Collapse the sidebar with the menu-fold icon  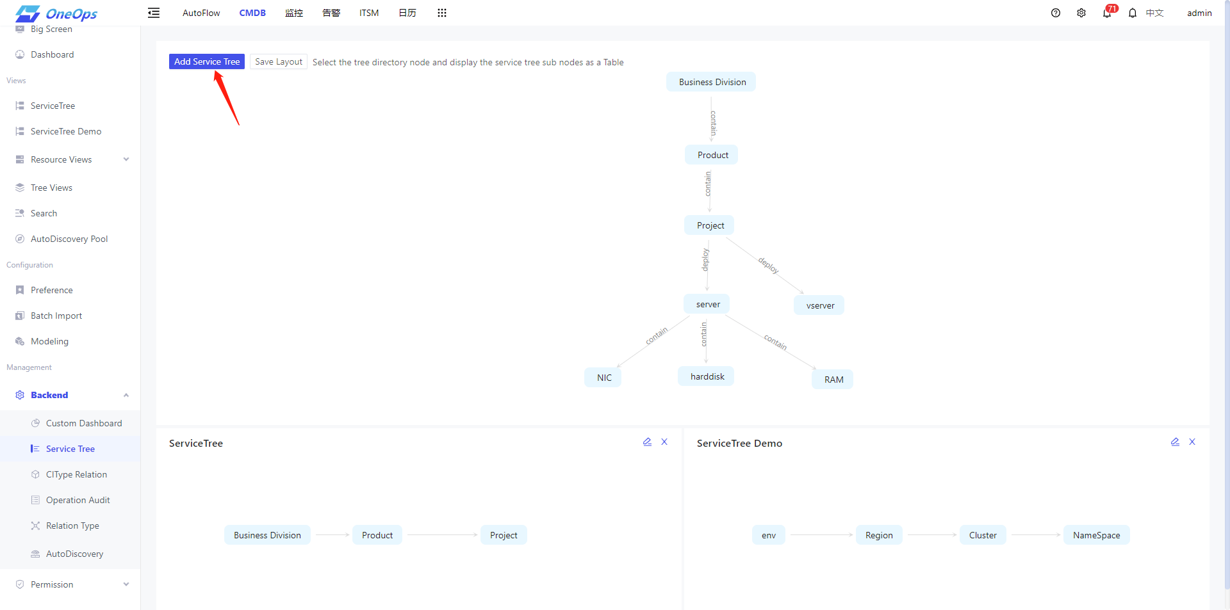[x=154, y=13]
